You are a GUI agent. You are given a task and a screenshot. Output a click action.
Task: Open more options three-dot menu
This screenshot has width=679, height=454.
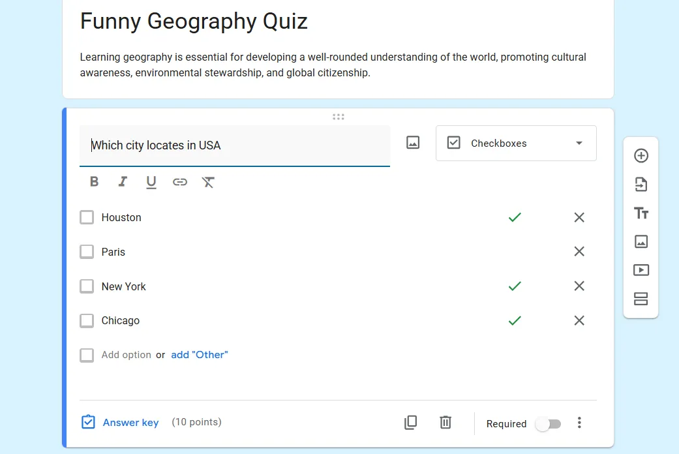579,423
